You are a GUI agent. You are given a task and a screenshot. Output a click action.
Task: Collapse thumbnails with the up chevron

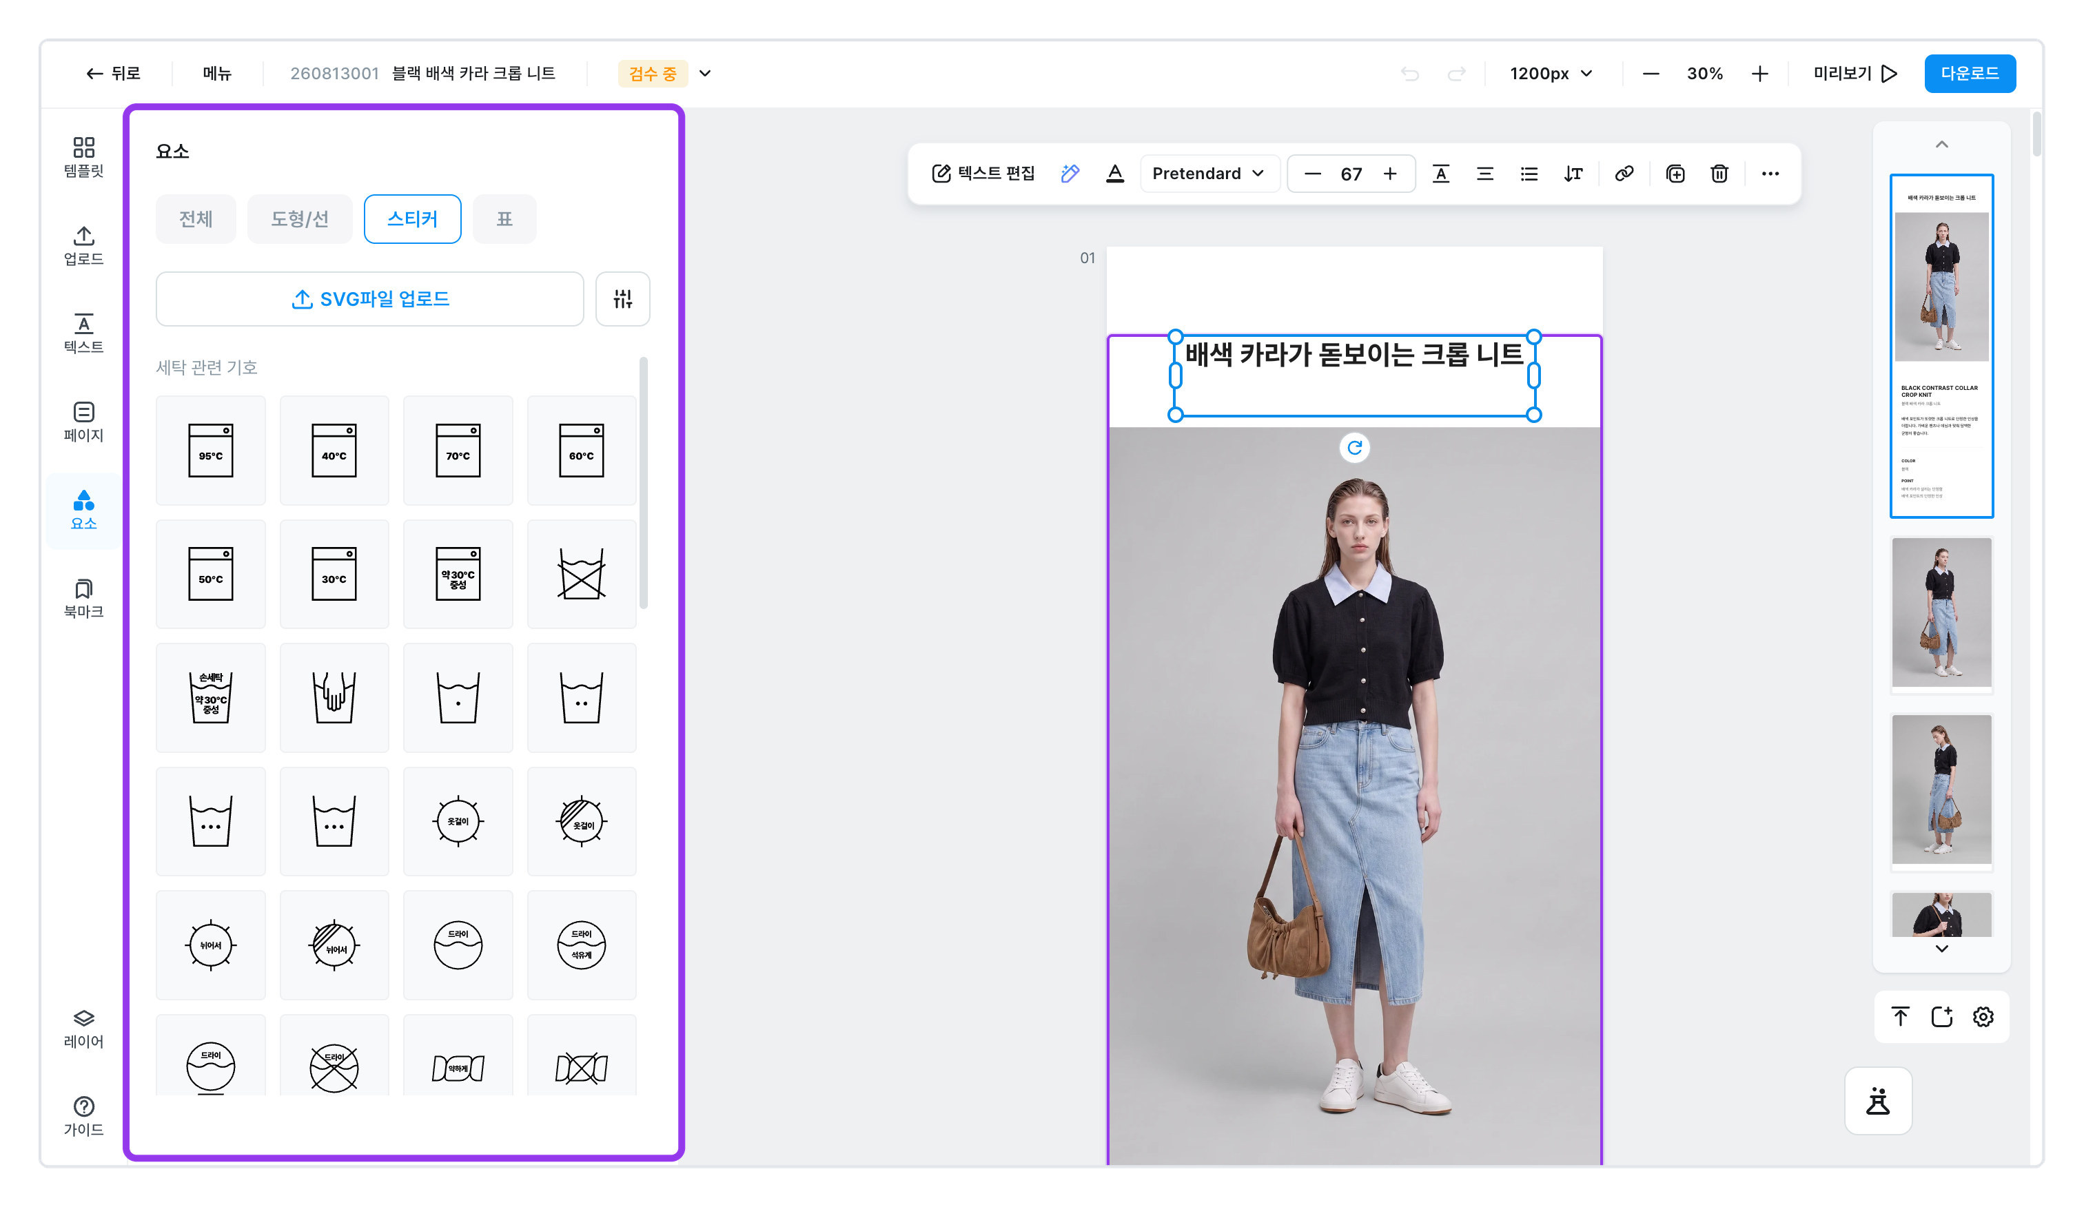(1941, 145)
